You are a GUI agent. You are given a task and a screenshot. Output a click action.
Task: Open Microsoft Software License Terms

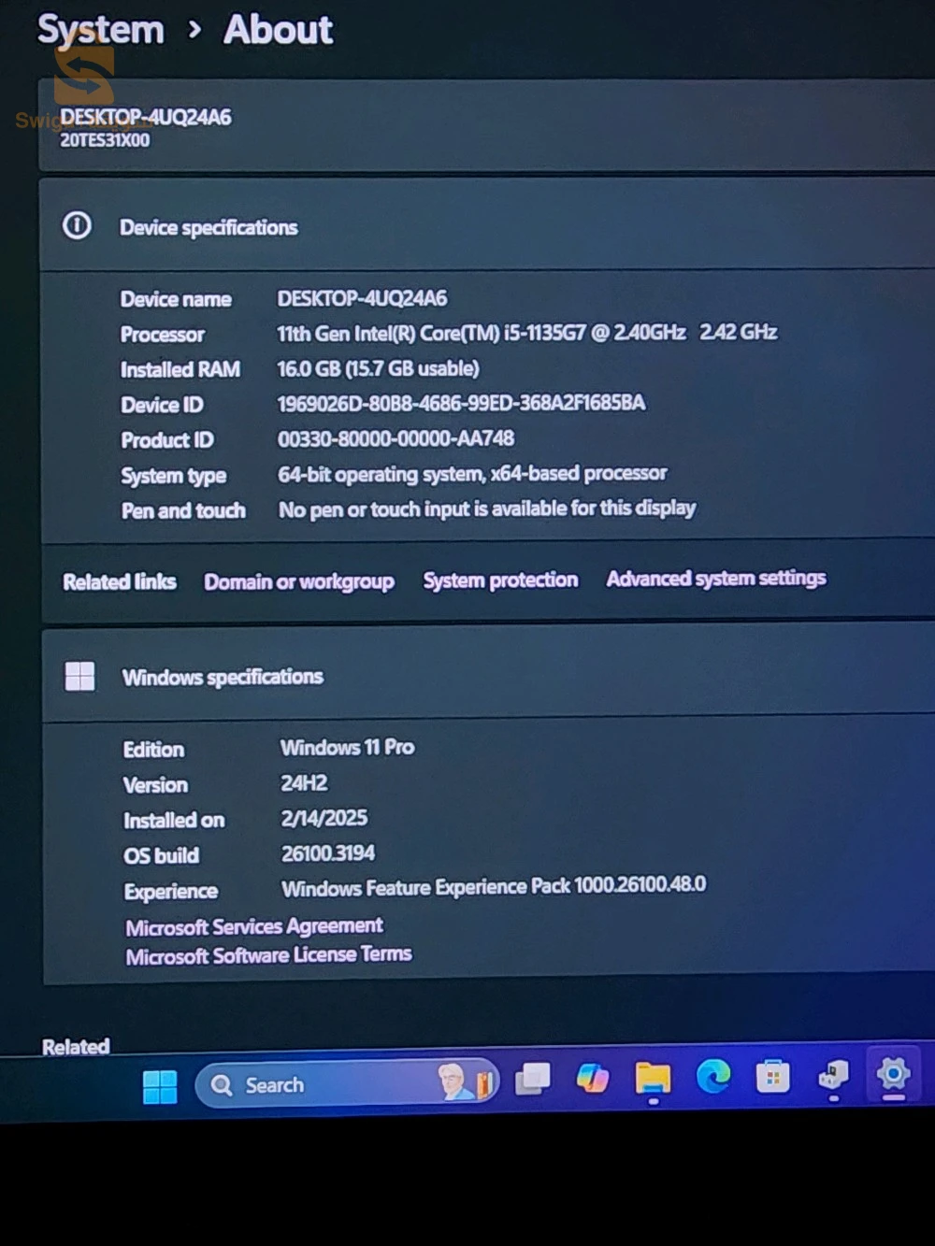pyautogui.click(x=269, y=955)
